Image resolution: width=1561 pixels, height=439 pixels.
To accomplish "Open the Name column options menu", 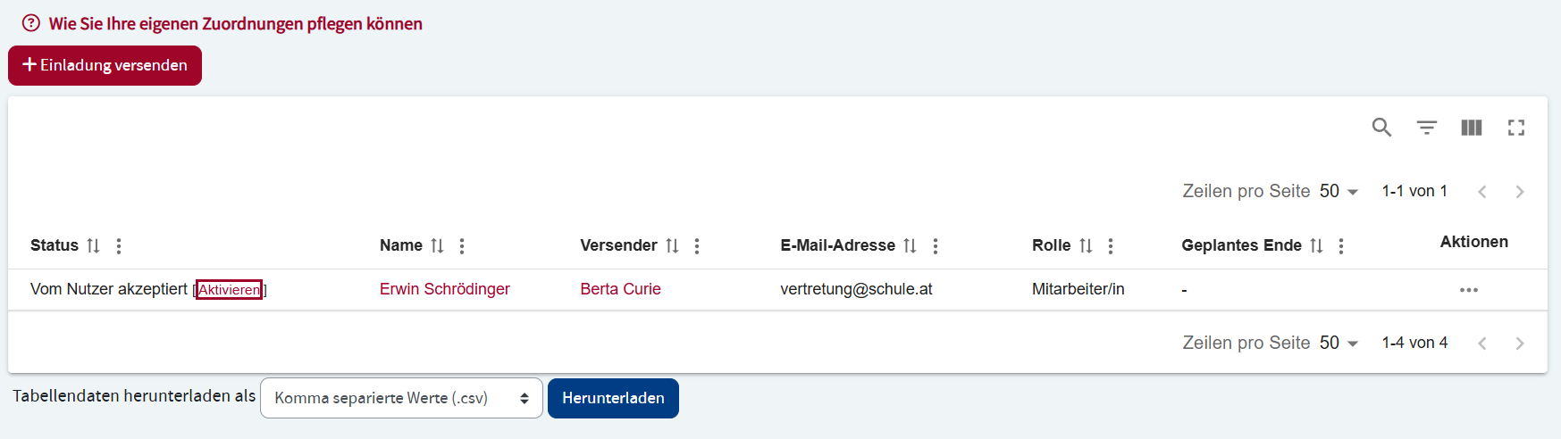I will point(462,246).
